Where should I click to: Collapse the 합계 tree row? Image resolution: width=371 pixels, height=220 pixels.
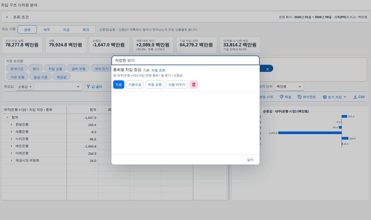(7, 118)
